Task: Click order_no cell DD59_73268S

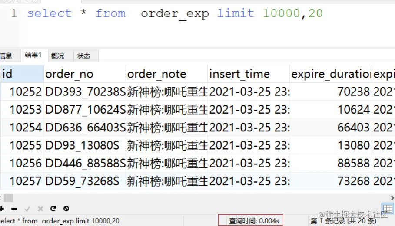Action: click(85, 181)
